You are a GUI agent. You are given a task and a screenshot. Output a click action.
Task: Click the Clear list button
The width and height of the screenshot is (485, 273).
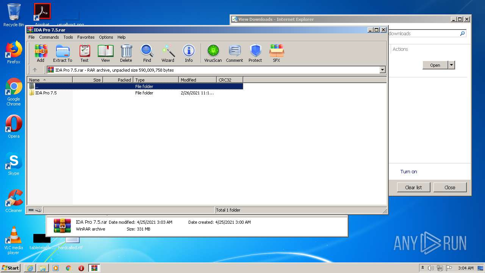click(413, 187)
